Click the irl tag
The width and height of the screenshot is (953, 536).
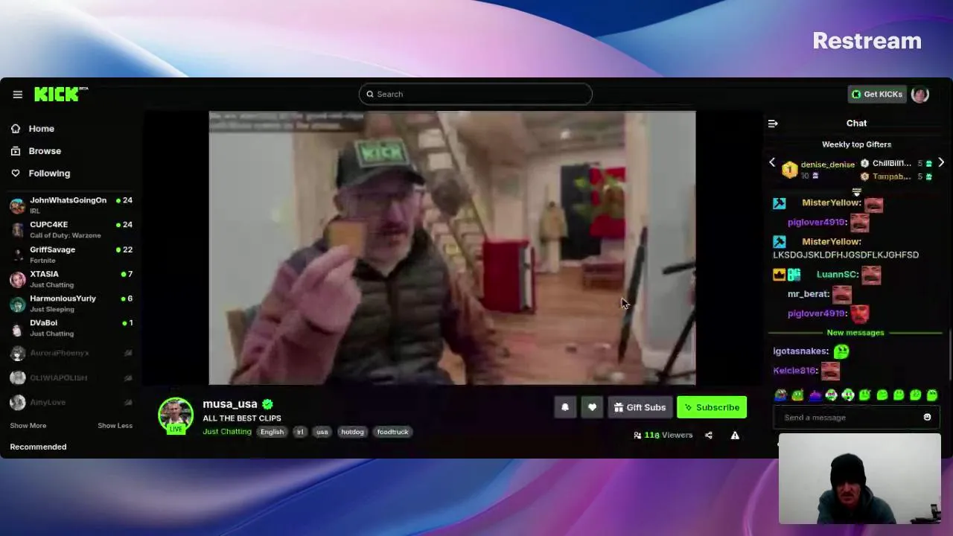click(300, 432)
